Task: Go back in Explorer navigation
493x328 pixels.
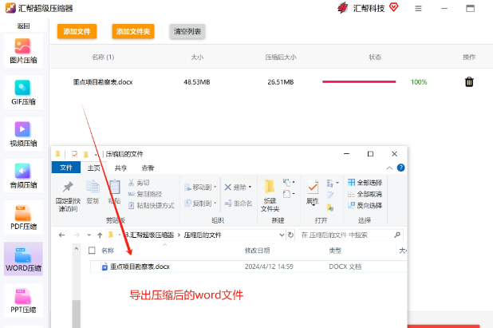Action: 62,235
